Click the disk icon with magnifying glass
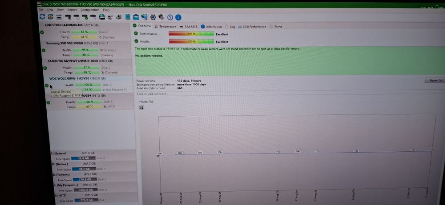445x205 pixels. point(93,17)
